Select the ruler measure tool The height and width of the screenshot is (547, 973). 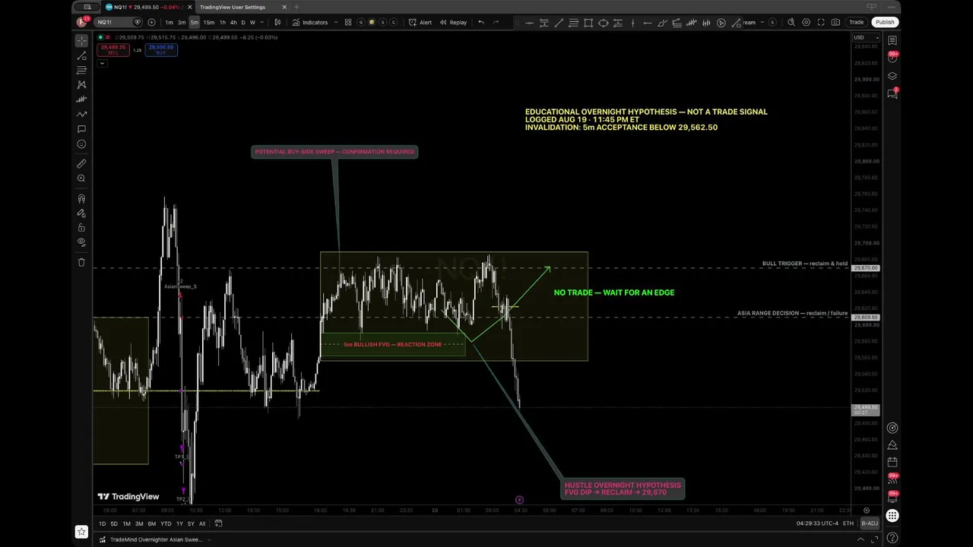click(x=81, y=163)
